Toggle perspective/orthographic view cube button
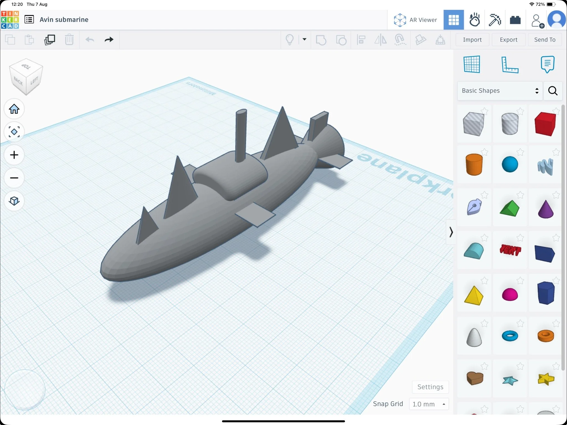This screenshot has height=425, width=567. point(14,201)
